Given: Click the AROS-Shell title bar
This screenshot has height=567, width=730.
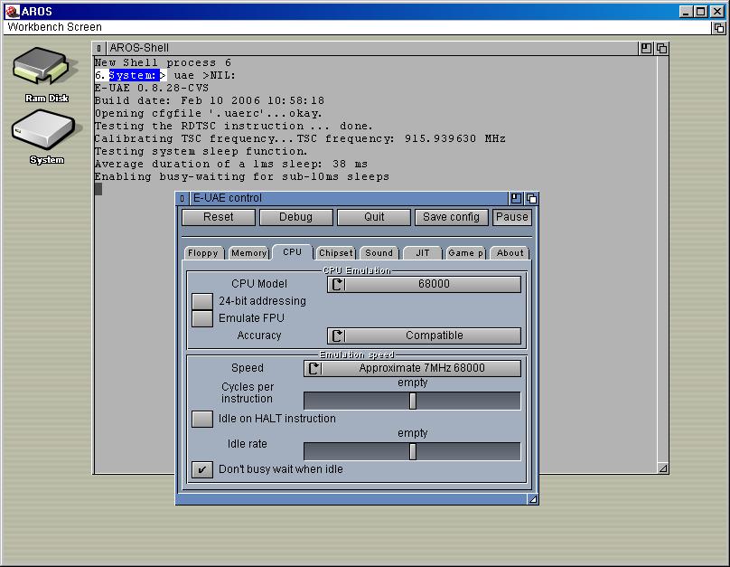Looking at the screenshot, I should click(x=371, y=48).
